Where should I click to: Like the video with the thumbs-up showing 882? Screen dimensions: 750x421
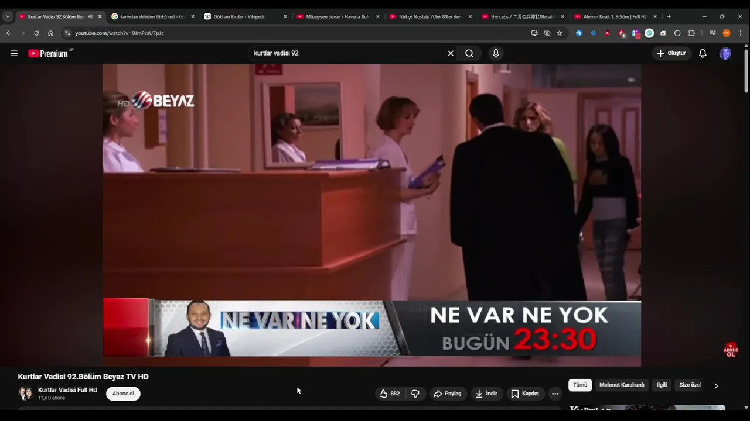pos(389,394)
